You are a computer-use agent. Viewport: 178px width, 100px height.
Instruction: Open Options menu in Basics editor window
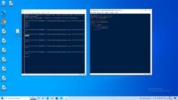coord(107,13)
